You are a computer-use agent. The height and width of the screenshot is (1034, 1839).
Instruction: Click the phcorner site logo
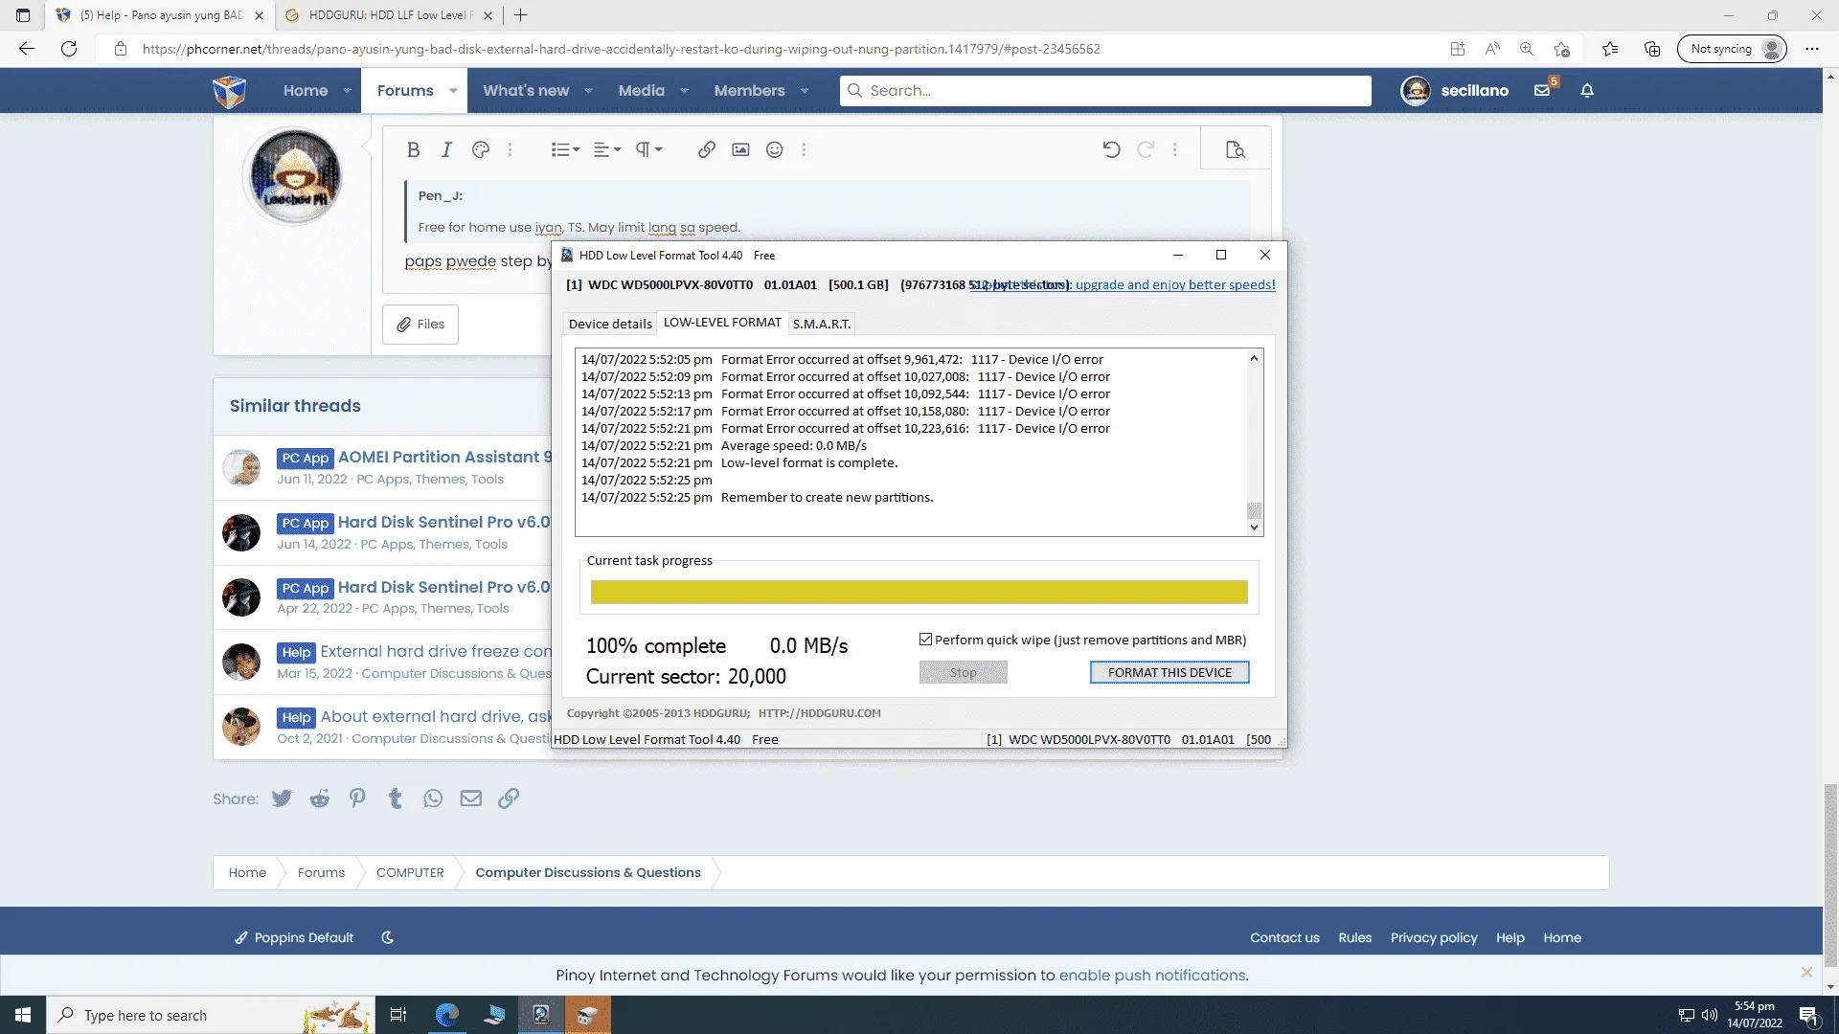point(230,91)
